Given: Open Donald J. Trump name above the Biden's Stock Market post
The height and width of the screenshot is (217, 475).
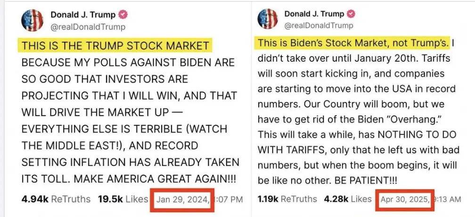Looking at the screenshot, I should [315, 14].
